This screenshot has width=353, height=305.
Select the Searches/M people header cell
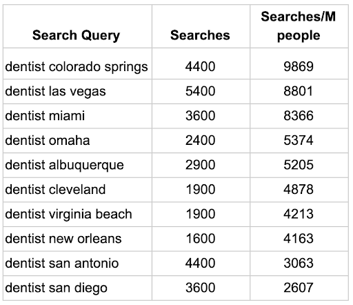(299, 26)
